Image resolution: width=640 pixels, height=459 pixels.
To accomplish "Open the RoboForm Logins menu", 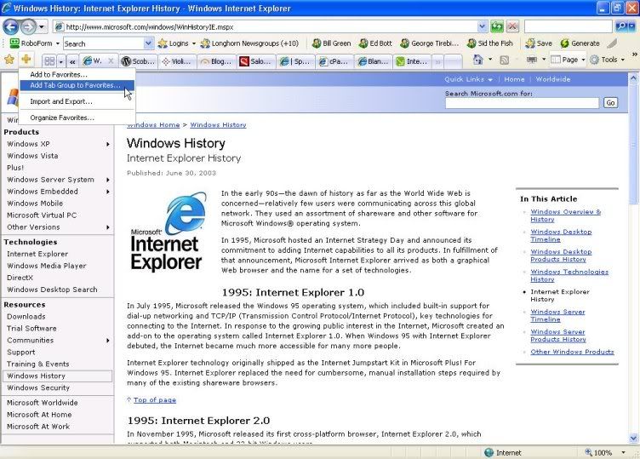I will (x=177, y=43).
